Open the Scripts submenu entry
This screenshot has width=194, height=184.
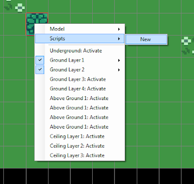tap(80, 38)
